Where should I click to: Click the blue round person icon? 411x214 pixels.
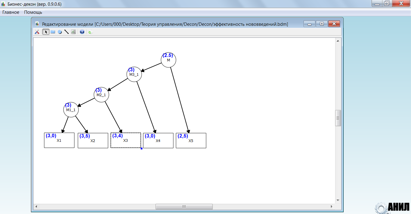coord(82,32)
